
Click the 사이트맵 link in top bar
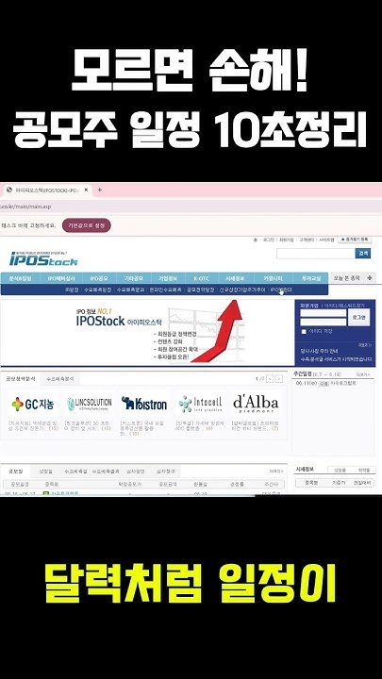pos(326,240)
